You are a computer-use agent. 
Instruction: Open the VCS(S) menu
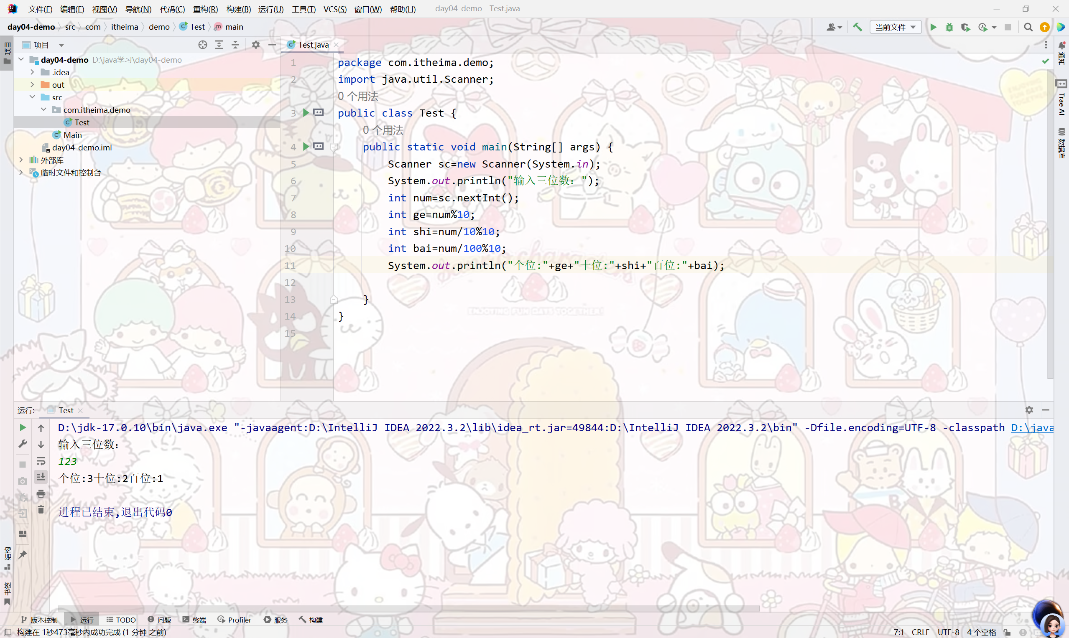click(x=335, y=9)
